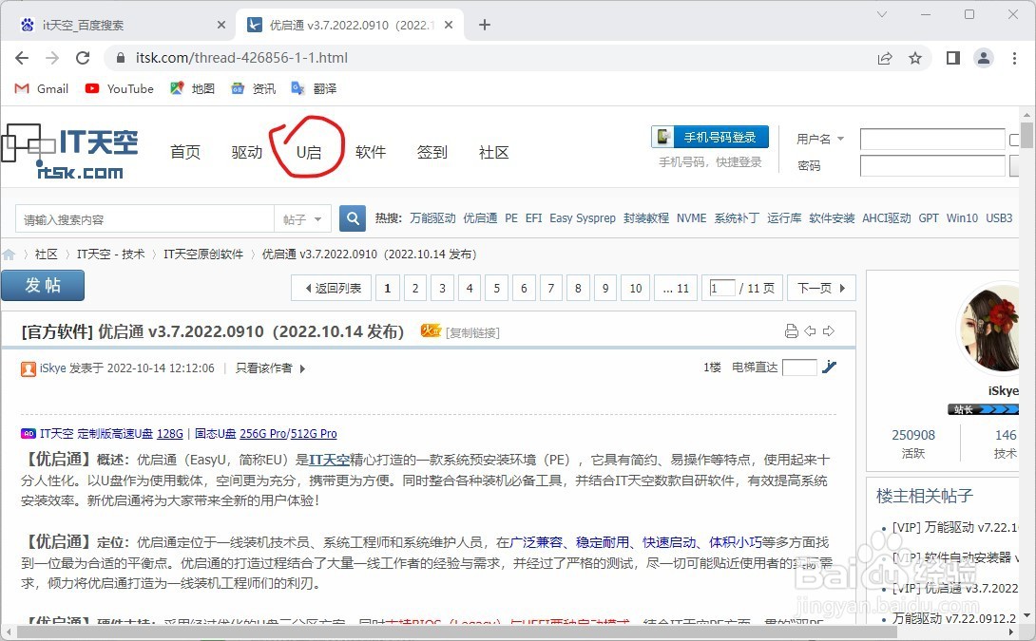This screenshot has width=1036, height=641.
Task: Open the YouTube bookmark
Action: tap(120, 88)
